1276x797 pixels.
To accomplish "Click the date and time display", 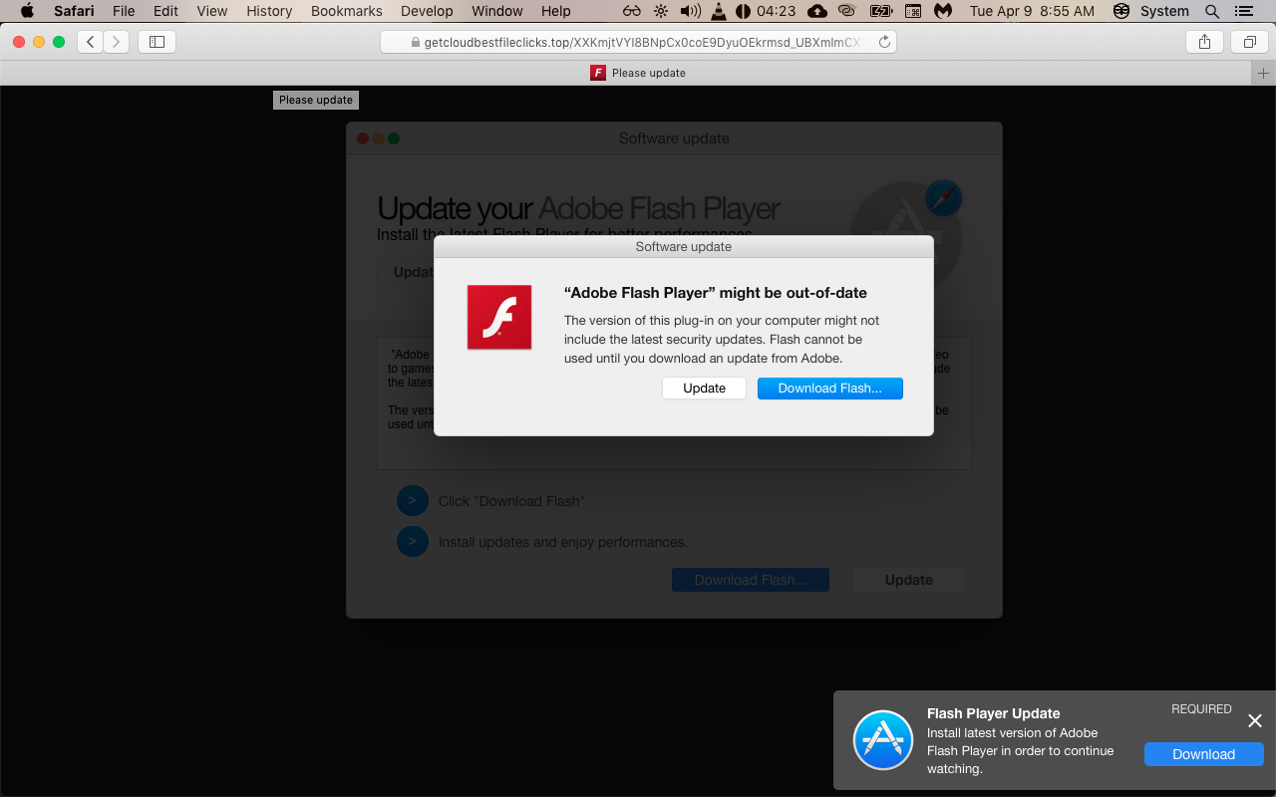I will [x=1032, y=11].
